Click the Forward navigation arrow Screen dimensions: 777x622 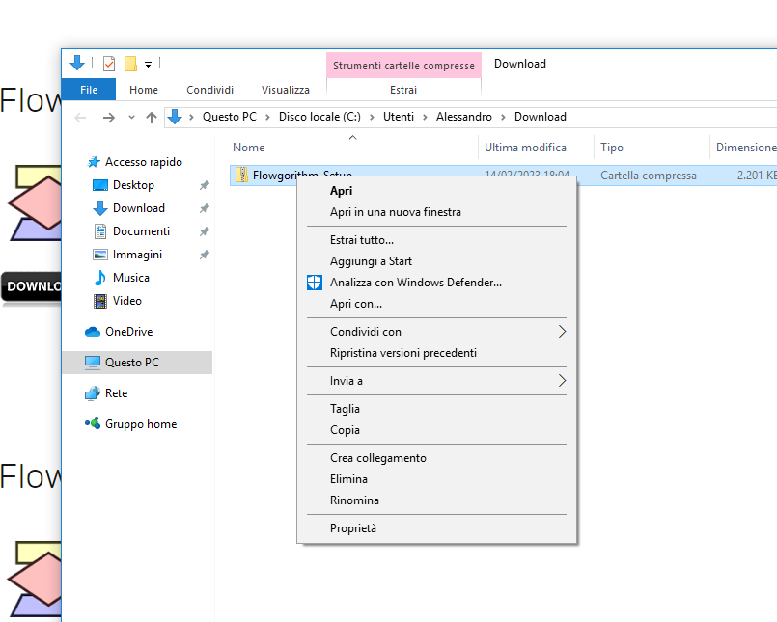109,118
